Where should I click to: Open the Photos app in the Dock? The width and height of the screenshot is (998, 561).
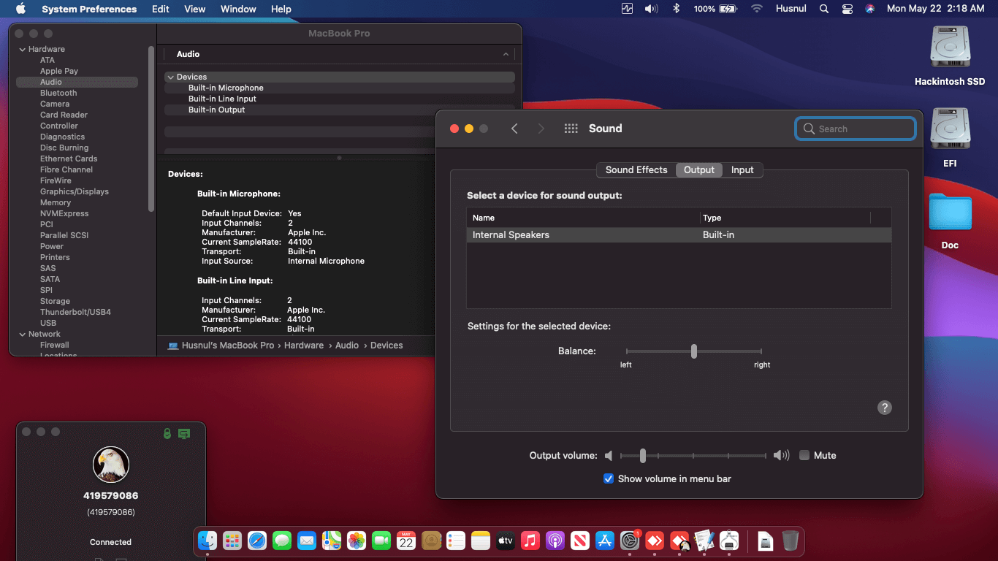(357, 541)
